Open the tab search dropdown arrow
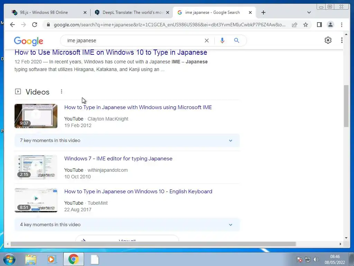Viewport: 354px width, 266px height. pos(309,12)
